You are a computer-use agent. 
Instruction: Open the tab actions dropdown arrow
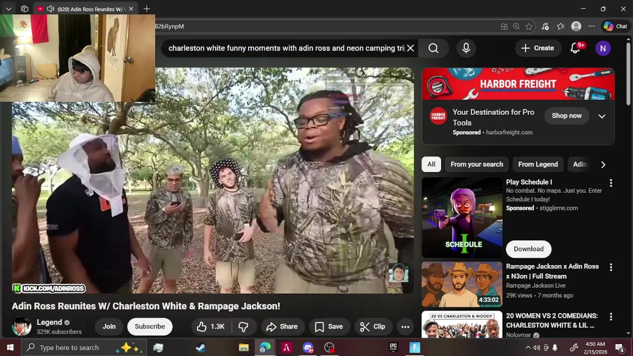[8, 9]
